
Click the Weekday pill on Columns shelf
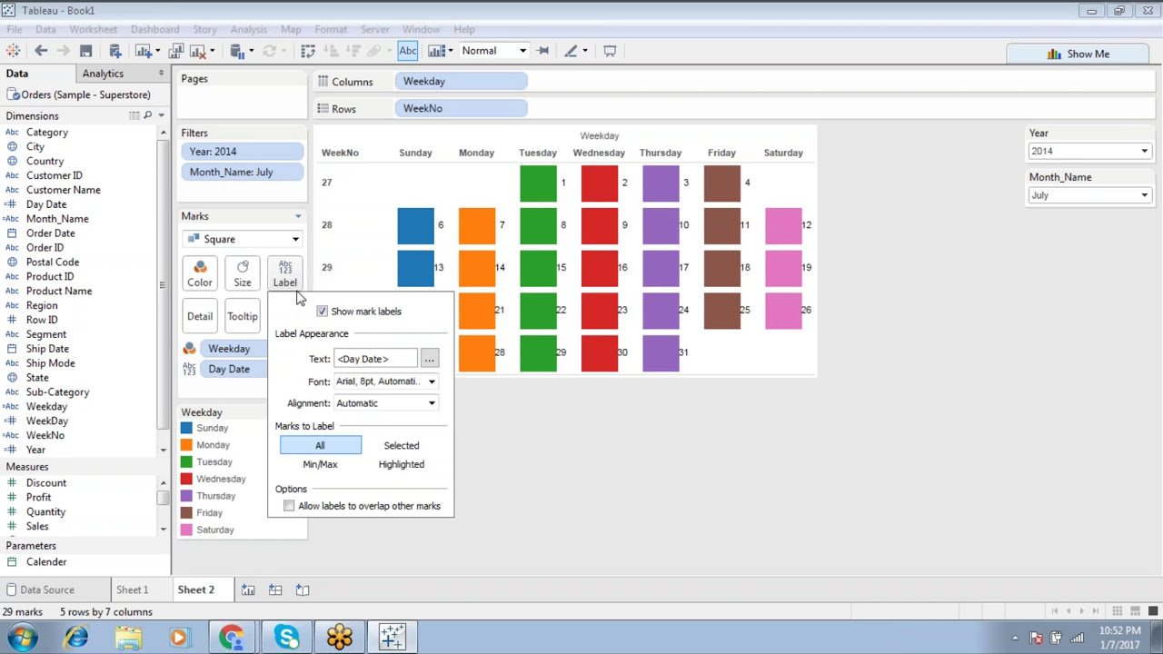coord(461,82)
